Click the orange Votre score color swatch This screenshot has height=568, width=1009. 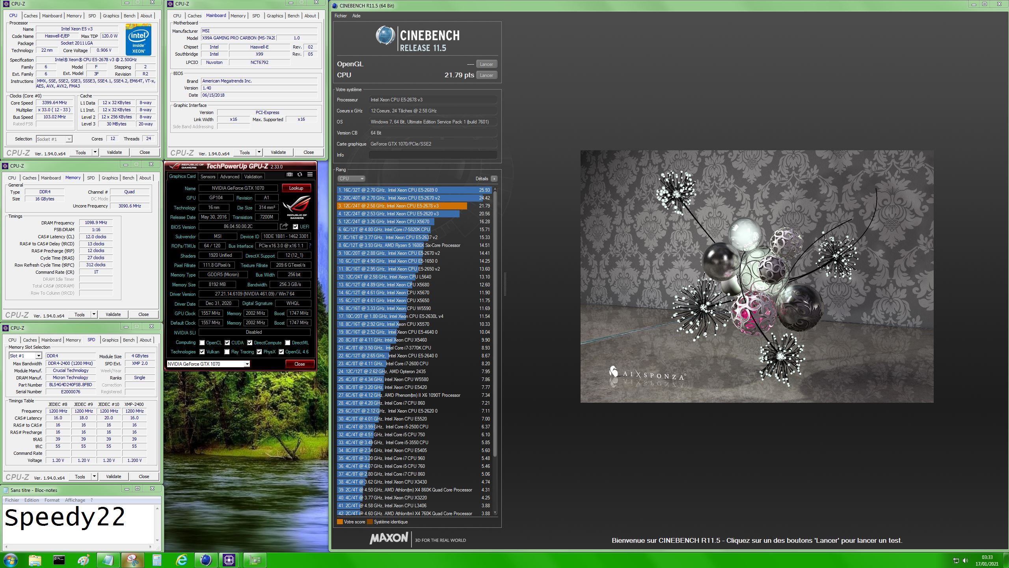pos(340,522)
